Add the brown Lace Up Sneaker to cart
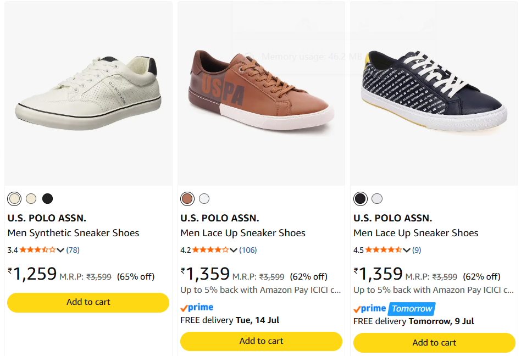This screenshot has width=521, height=356. [x=261, y=341]
